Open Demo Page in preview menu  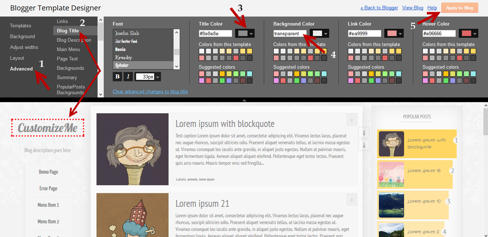click(x=48, y=172)
